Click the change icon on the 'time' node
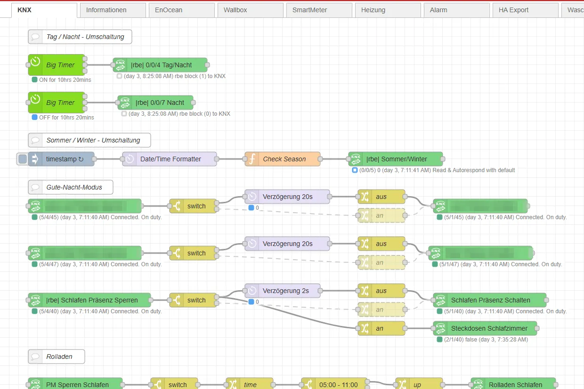 (233, 384)
